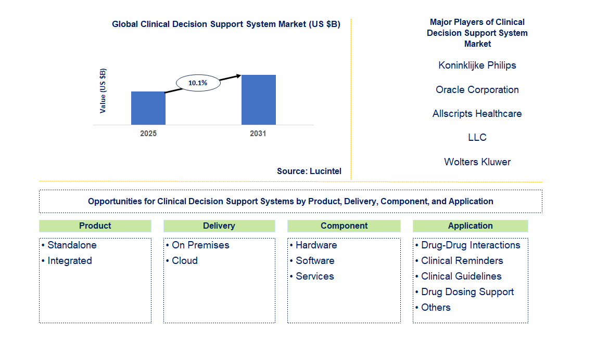Click the Delivery green header
The image size is (609, 344).
(219, 226)
